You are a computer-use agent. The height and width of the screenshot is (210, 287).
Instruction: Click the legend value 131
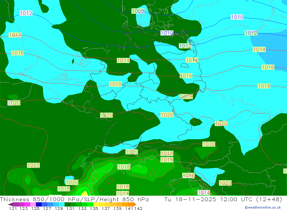(x=70, y=209)
